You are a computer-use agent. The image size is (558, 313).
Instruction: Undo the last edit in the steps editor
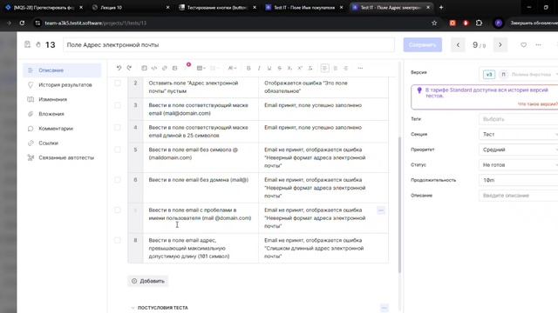click(119, 68)
